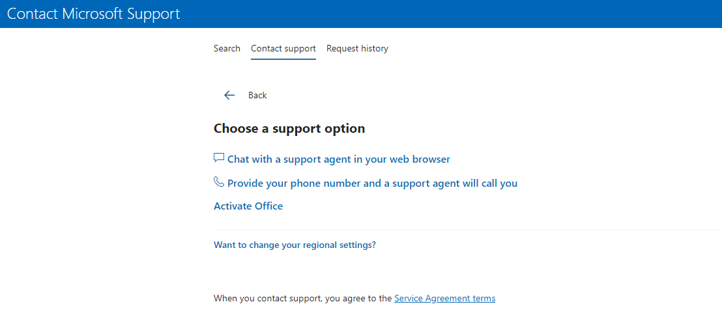Click the words "will call you" in the phone option
This screenshot has width=722, height=328.
(x=488, y=183)
